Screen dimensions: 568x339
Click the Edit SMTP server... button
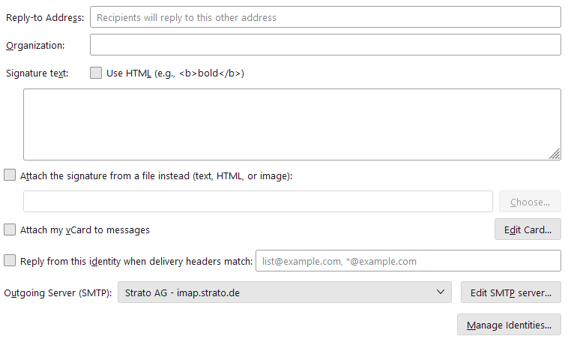click(x=510, y=292)
